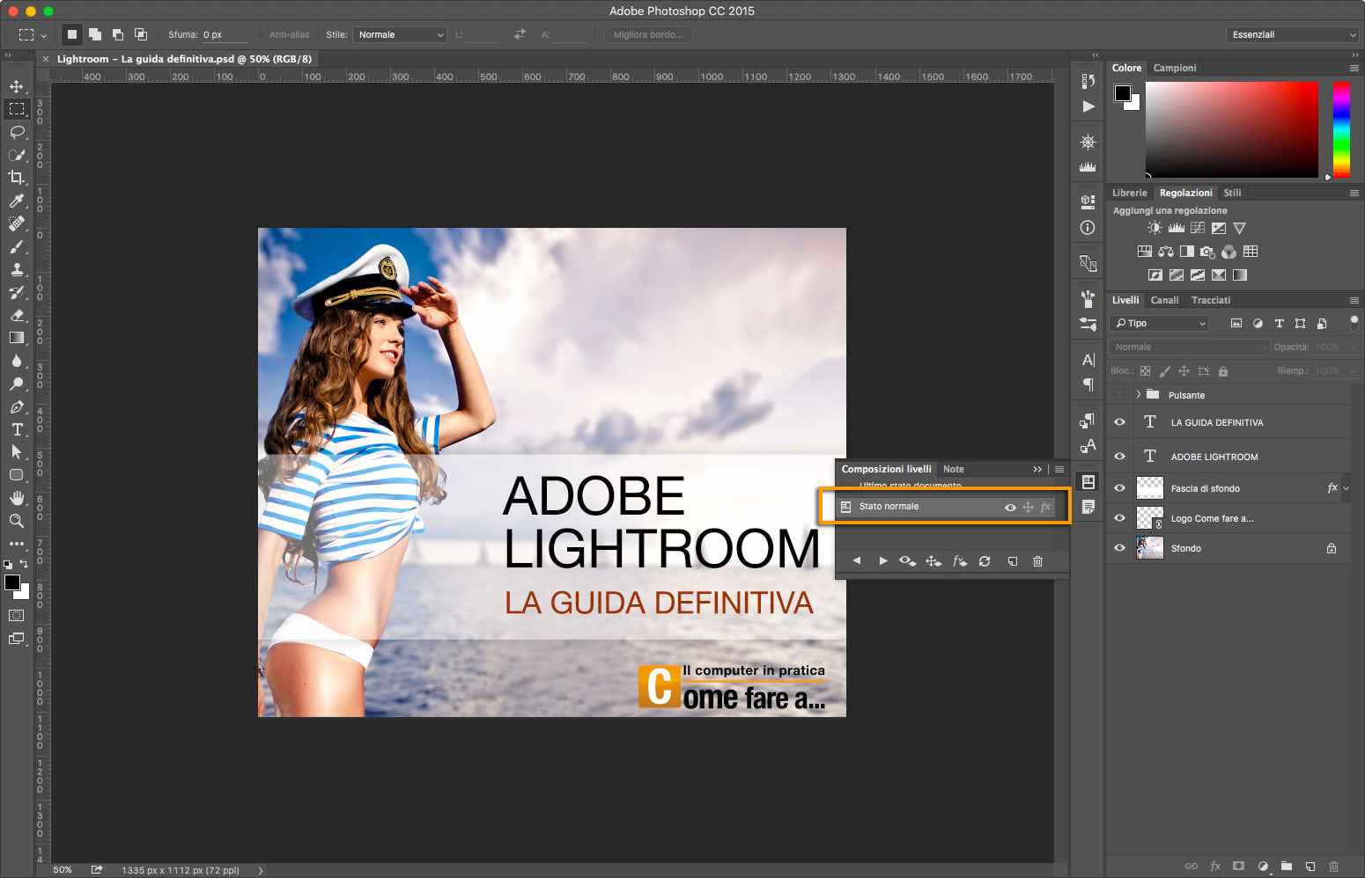Toggle layer filtering on or off
The height and width of the screenshot is (878, 1365).
click(x=1354, y=323)
